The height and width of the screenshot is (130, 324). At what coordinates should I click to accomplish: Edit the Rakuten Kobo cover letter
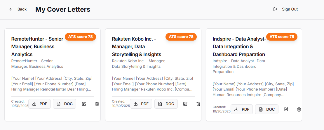(185, 104)
